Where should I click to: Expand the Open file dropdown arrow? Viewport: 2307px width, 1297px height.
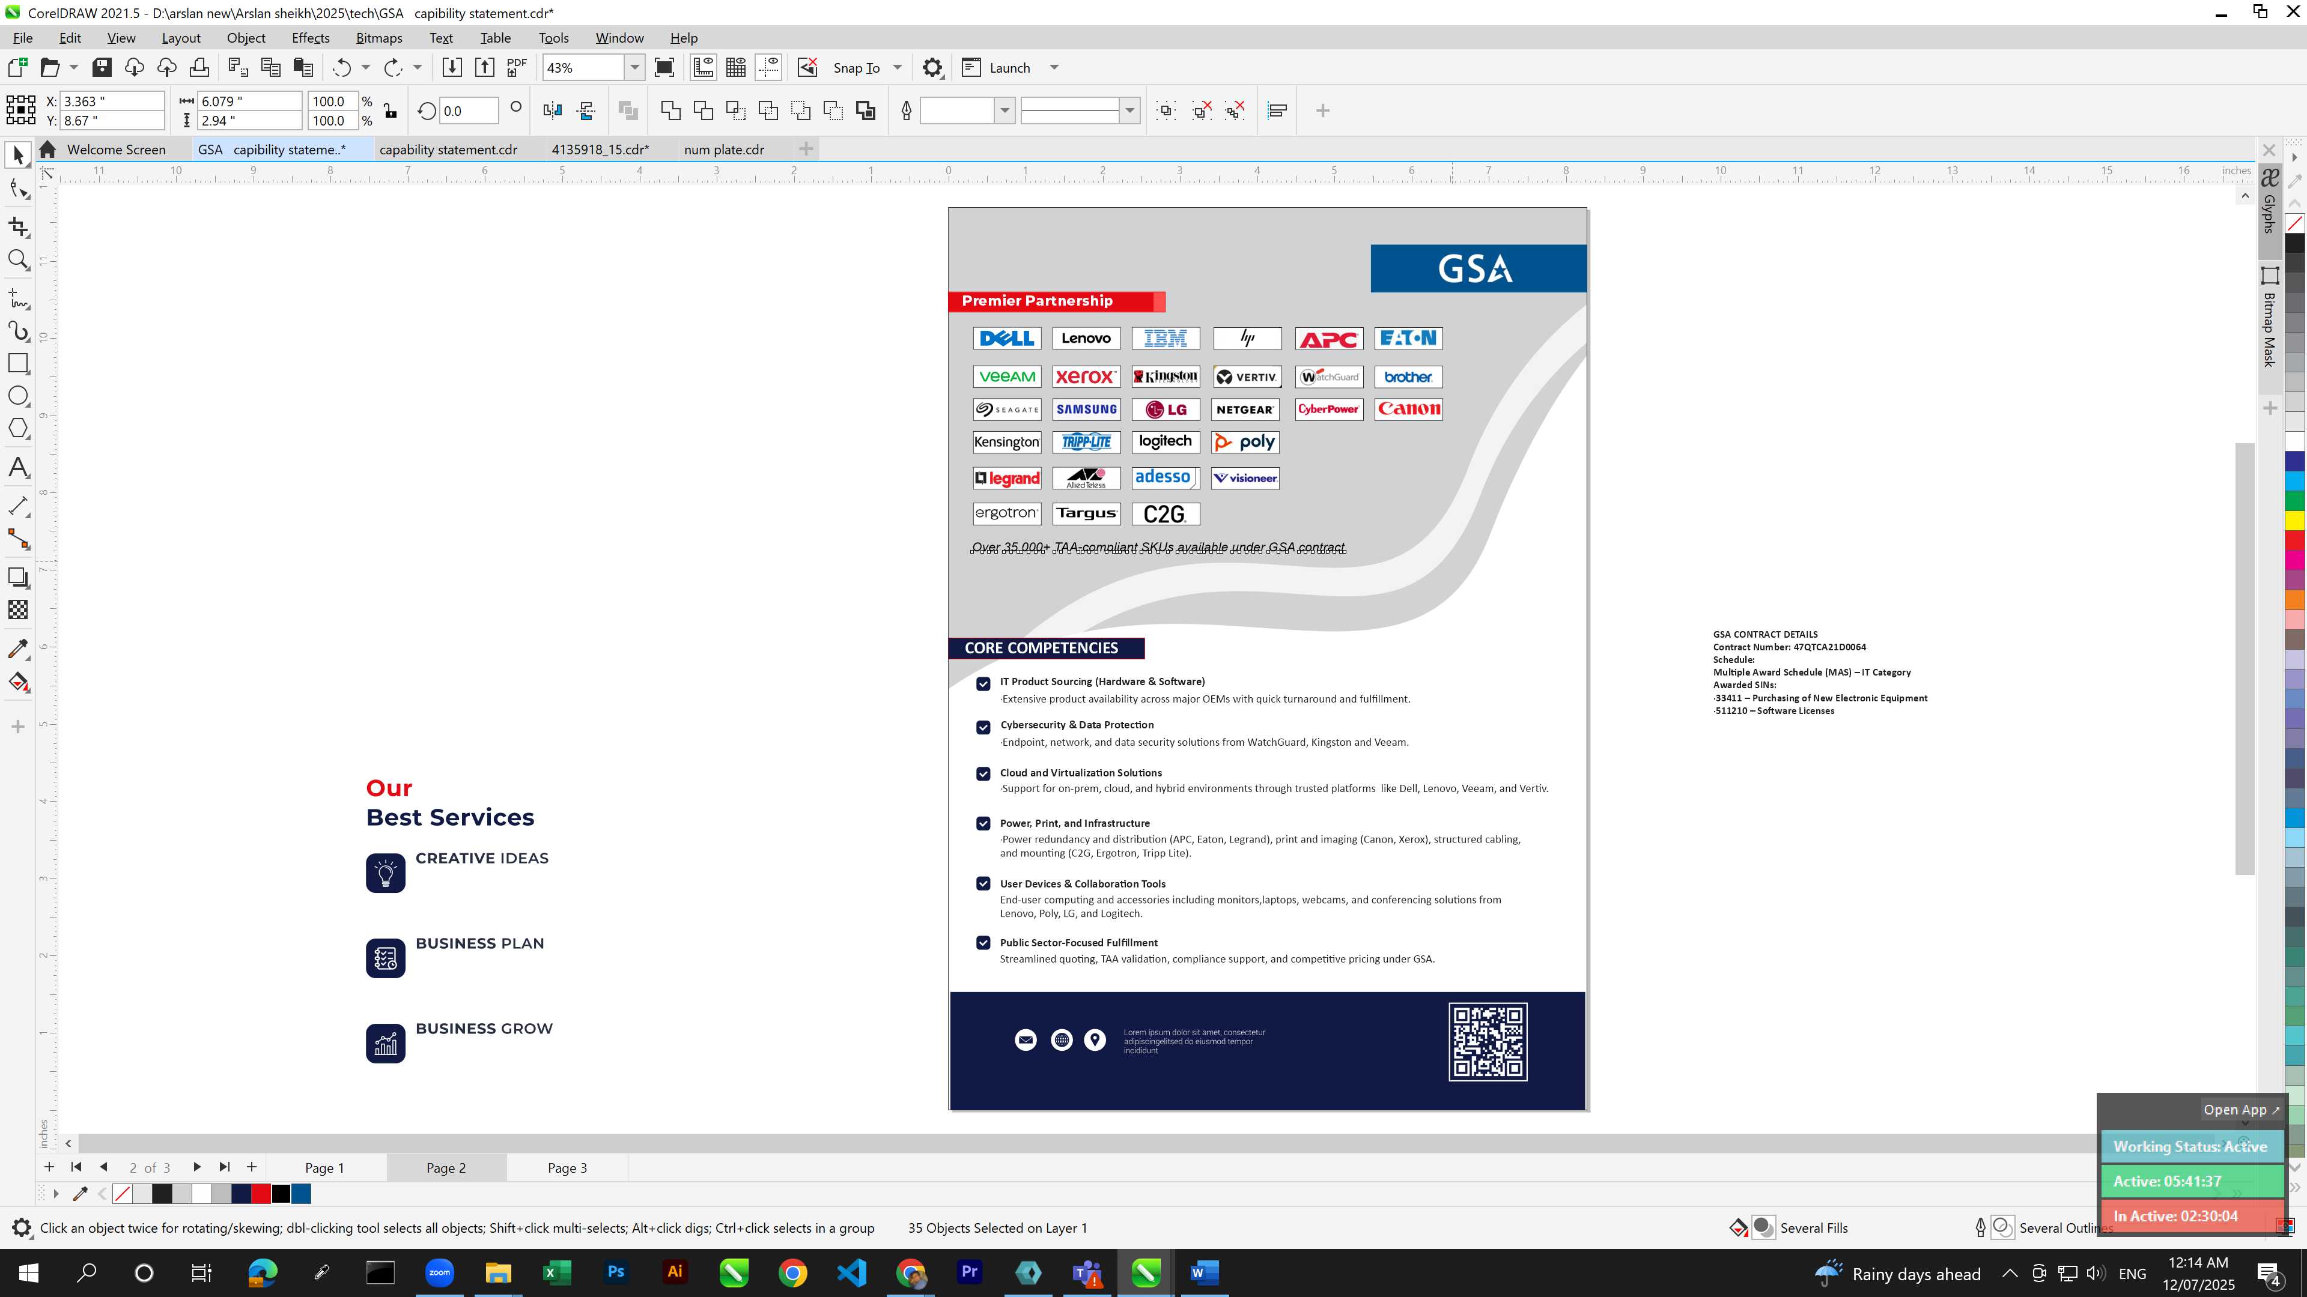[73, 67]
